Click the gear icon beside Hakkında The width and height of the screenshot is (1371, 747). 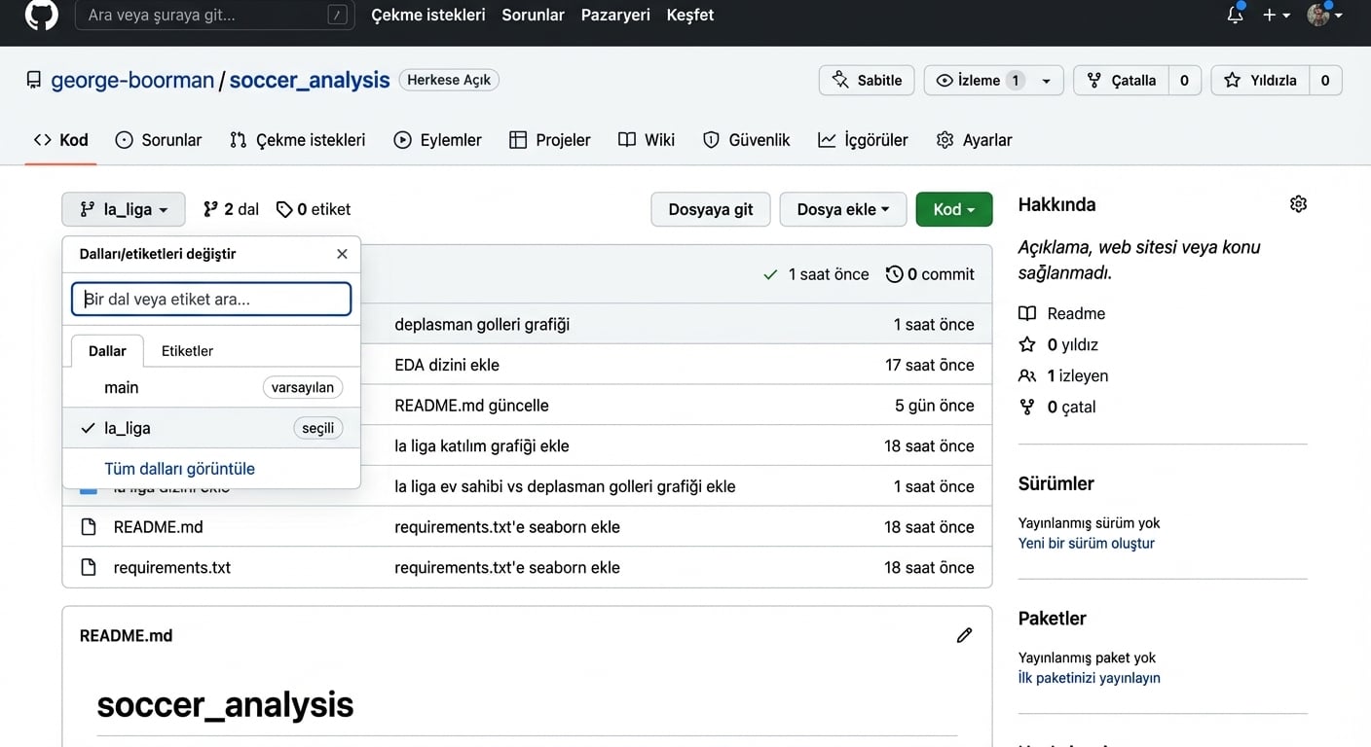(1297, 204)
